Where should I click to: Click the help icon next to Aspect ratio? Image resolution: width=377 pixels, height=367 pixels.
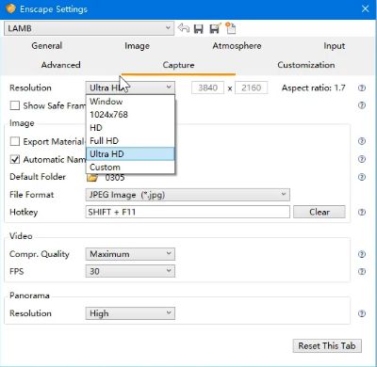(x=362, y=88)
